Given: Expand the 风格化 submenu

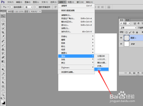Looking at the screenshot, I should coord(76,36).
